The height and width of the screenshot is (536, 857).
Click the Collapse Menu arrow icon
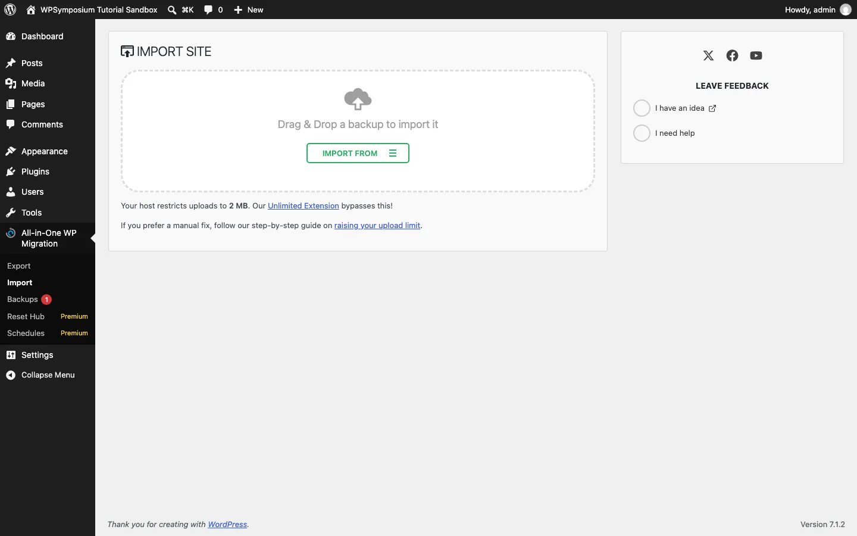tap(11, 376)
